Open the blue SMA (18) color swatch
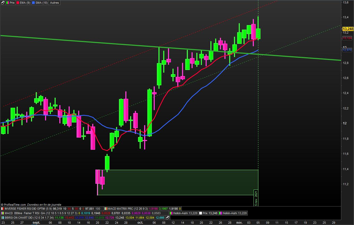The height and width of the screenshot is (225, 354). coord(33,3)
